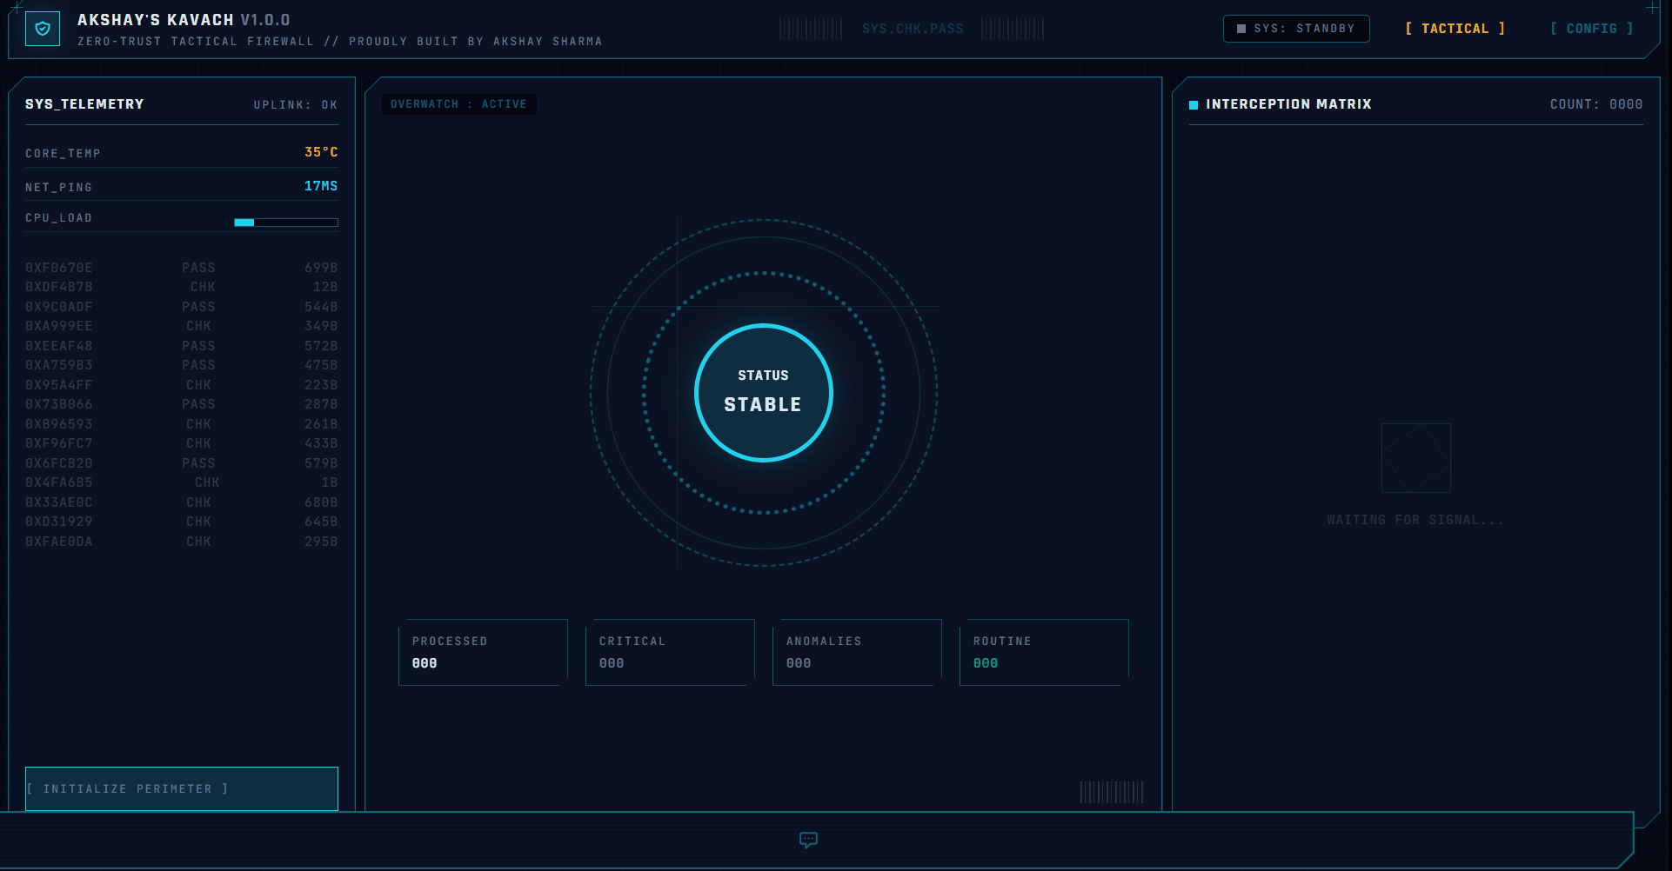Select the ANOMALIES counter card

[x=857, y=652]
